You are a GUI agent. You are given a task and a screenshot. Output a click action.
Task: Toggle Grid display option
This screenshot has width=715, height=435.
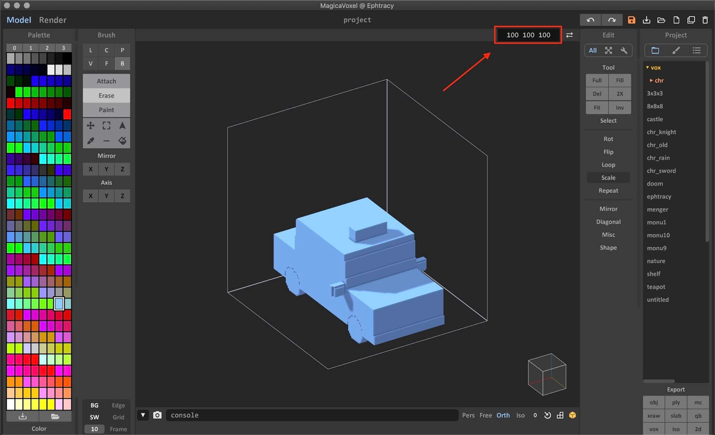(x=118, y=417)
